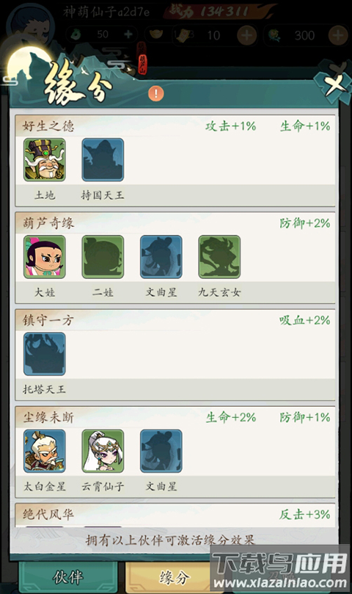This screenshot has height=594, width=352.
Task: Tap the 文曲星 icon in 尘缘未断 row
Action: (161, 451)
